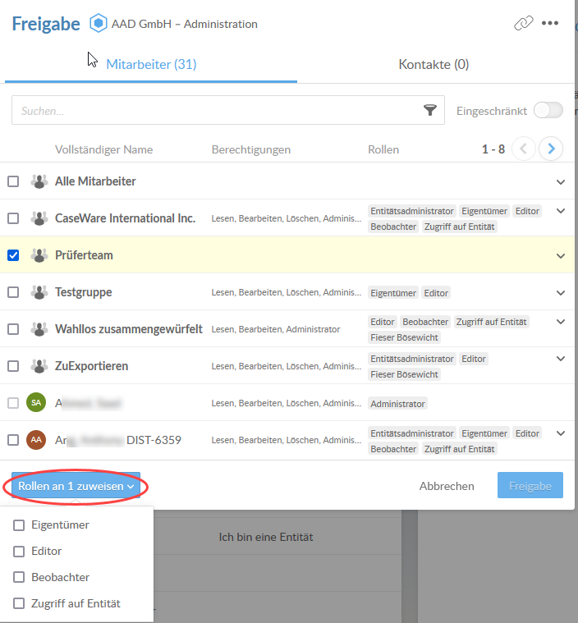This screenshot has width=578, height=623.
Task: Click the Prüferteam group name
Action: 84,255
